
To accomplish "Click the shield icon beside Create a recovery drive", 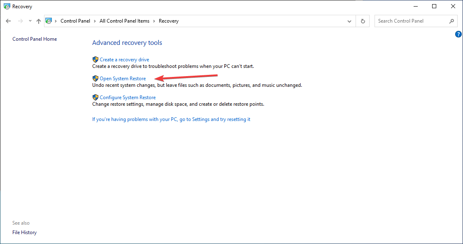I will coord(95,59).
